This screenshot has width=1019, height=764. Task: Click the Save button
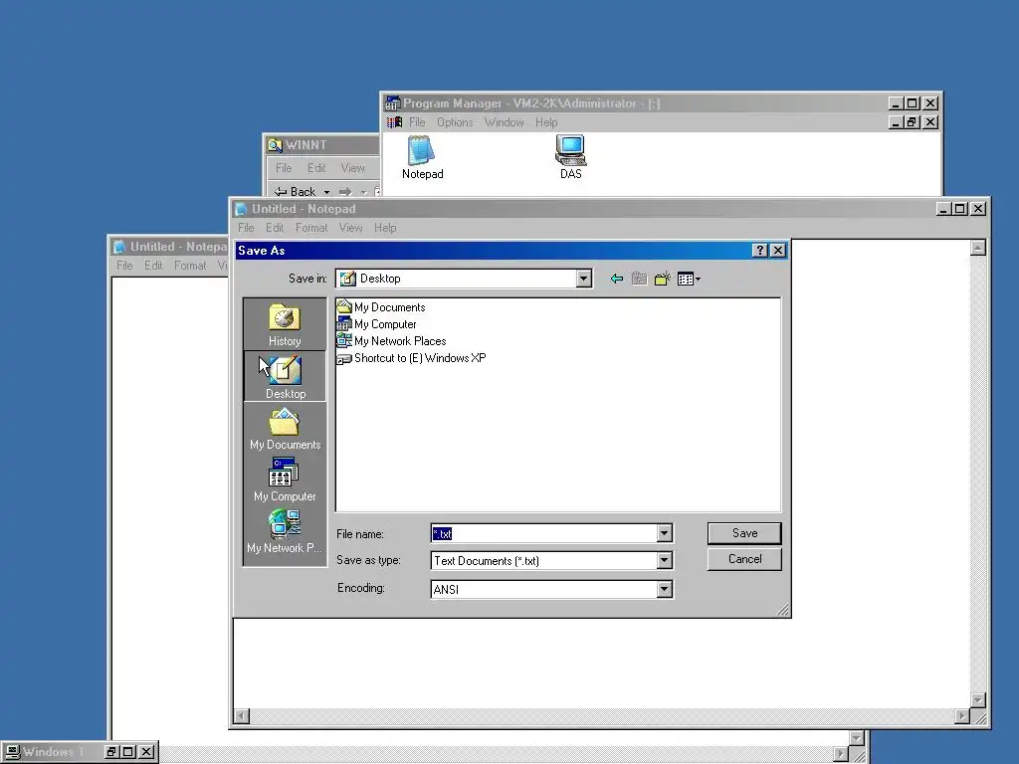tap(744, 533)
